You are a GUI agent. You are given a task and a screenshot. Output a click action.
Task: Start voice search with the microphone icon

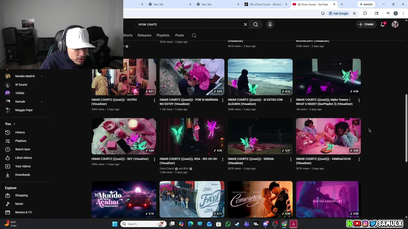coord(270,24)
